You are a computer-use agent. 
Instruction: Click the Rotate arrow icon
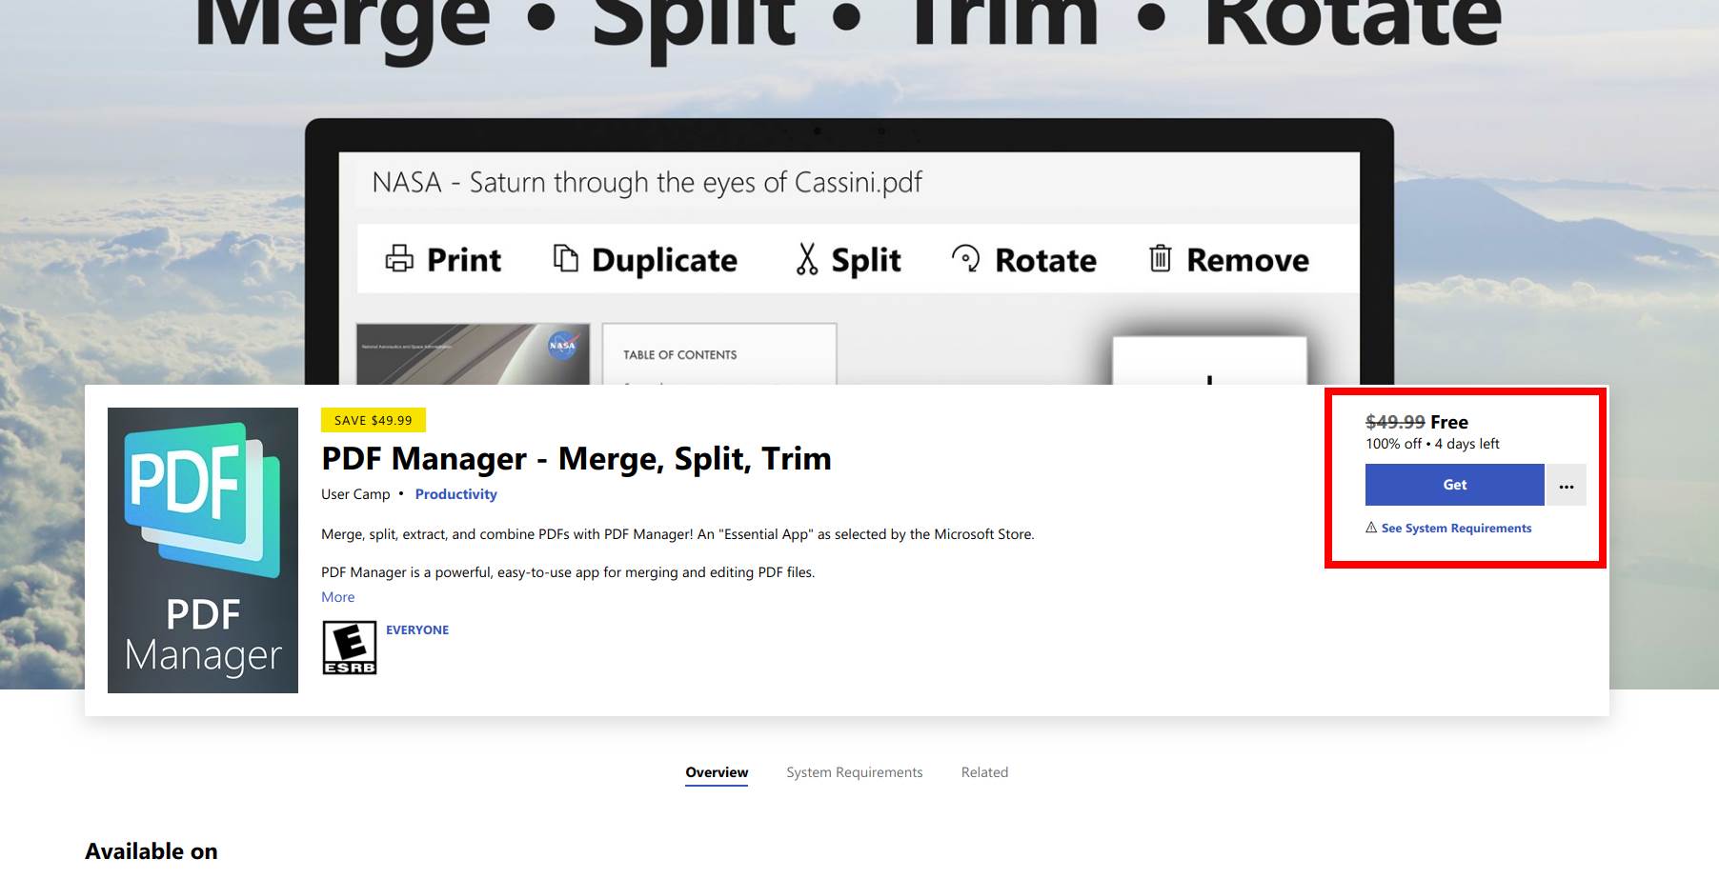(x=965, y=258)
